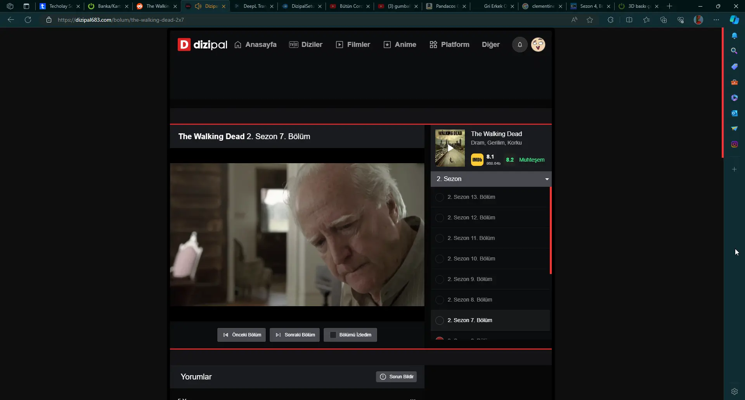The width and height of the screenshot is (745, 400).
Task: Open Read aloud icon in address bar
Action: point(574,20)
